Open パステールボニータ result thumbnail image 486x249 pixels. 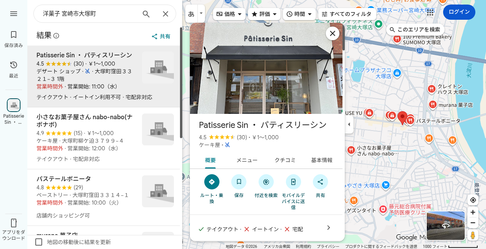coord(158,191)
